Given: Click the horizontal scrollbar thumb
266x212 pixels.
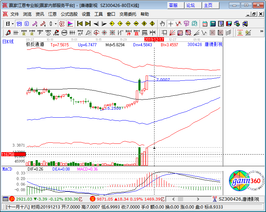Looking at the screenshot, I should (180, 199).
